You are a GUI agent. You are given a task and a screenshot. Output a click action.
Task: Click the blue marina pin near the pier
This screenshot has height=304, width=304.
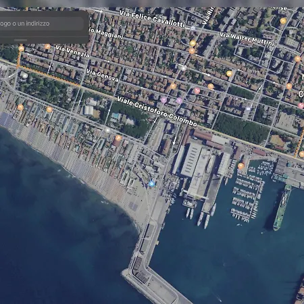pyautogui.click(x=152, y=184)
